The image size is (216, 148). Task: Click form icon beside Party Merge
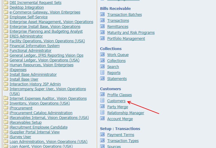(x=102, y=107)
